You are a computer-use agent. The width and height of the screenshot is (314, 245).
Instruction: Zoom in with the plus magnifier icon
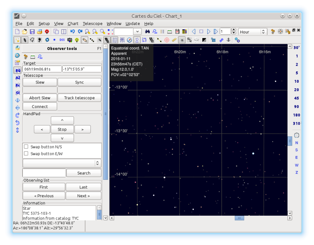(x=88, y=32)
